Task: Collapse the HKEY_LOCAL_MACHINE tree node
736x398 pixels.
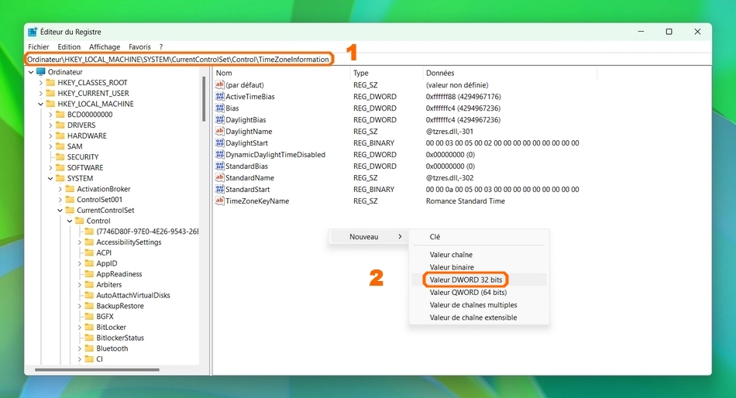Action: [40, 104]
